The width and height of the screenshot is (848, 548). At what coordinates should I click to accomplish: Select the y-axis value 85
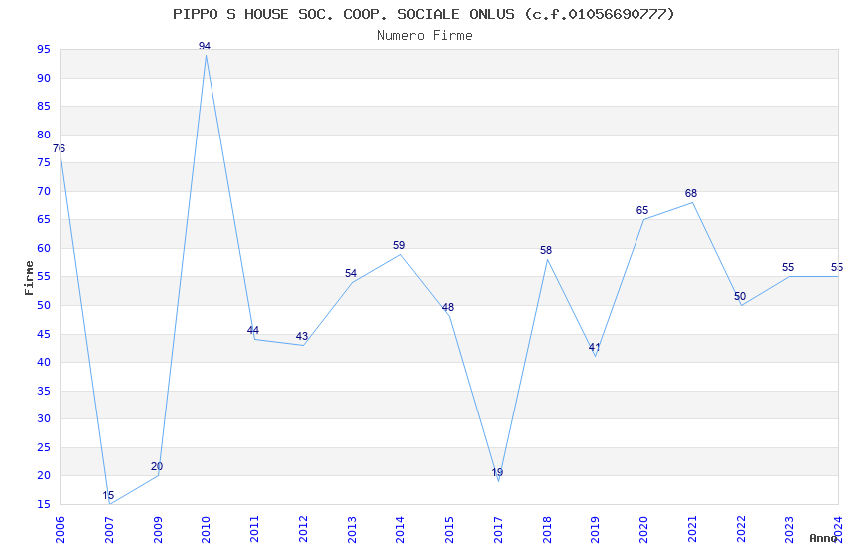[x=44, y=106]
